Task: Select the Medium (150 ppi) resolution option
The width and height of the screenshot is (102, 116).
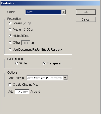Action: 10,30
